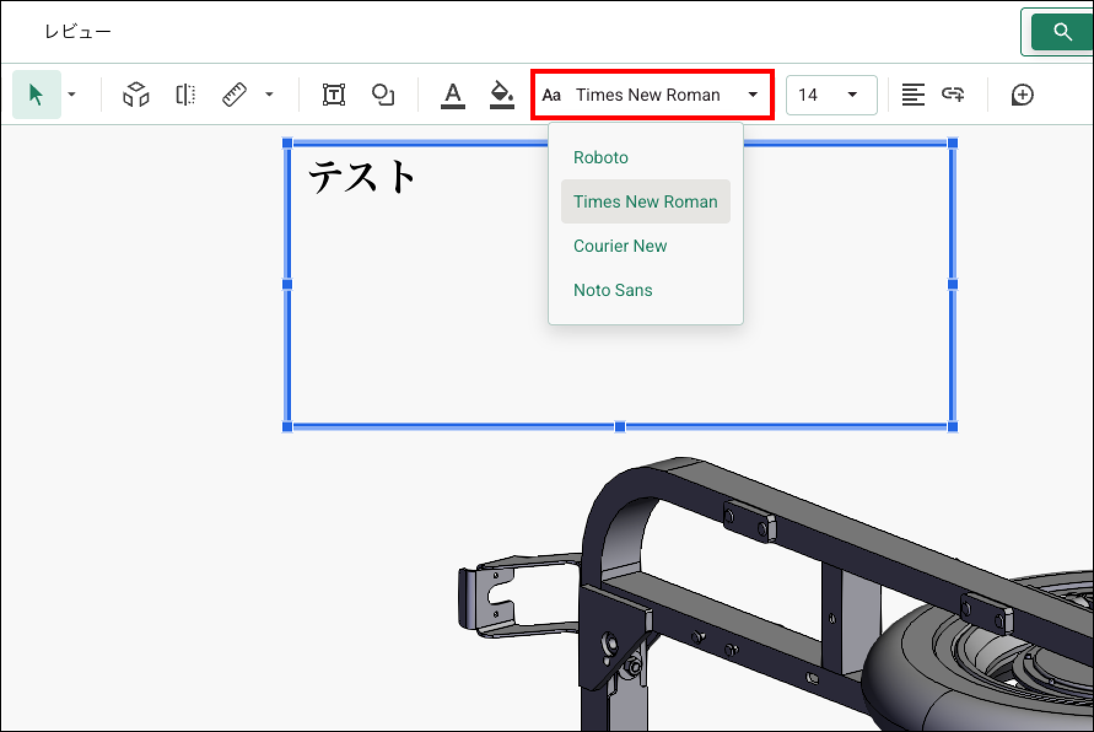The image size is (1094, 732).
Task: Open the text color picker
Action: (x=452, y=95)
